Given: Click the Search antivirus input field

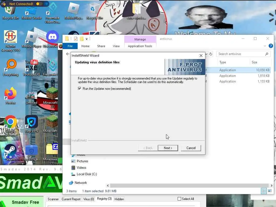Looking at the screenshot, I should click(x=240, y=54).
